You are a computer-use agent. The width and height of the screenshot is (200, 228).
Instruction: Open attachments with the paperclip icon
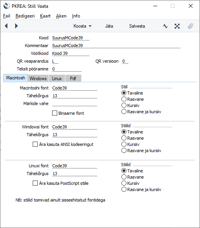[x=190, y=26]
